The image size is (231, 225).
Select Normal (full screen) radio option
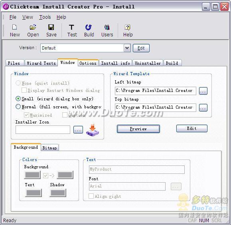tap(18, 107)
